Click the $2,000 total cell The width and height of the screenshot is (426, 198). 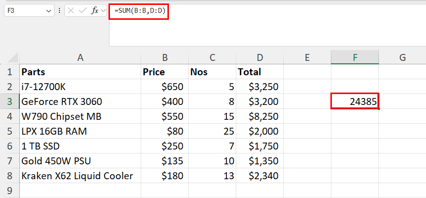click(260, 131)
